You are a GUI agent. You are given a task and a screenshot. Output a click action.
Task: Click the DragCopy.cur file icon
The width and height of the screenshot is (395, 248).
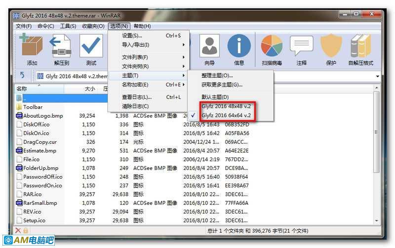coord(19,142)
